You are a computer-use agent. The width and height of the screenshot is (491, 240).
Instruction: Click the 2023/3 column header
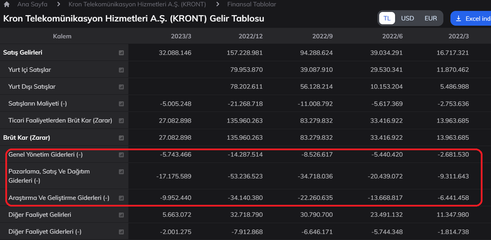(181, 36)
